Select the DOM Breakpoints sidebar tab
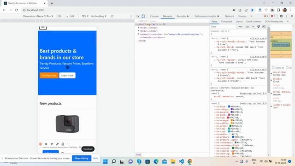 274,22
